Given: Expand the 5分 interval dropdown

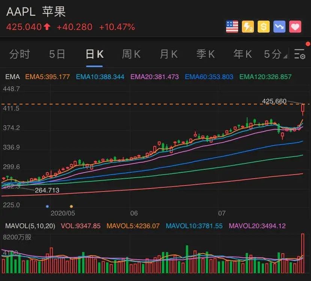Looking at the screenshot, I should click(x=275, y=54).
